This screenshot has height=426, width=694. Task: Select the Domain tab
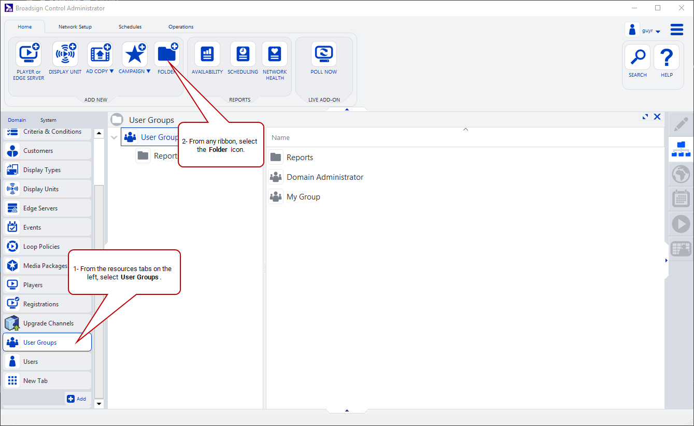click(17, 120)
